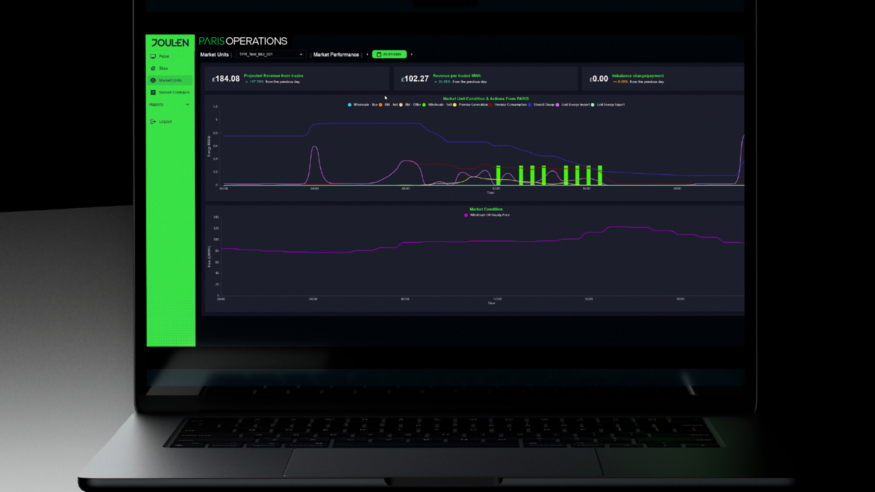Click the Market Performance heading

(x=336, y=54)
